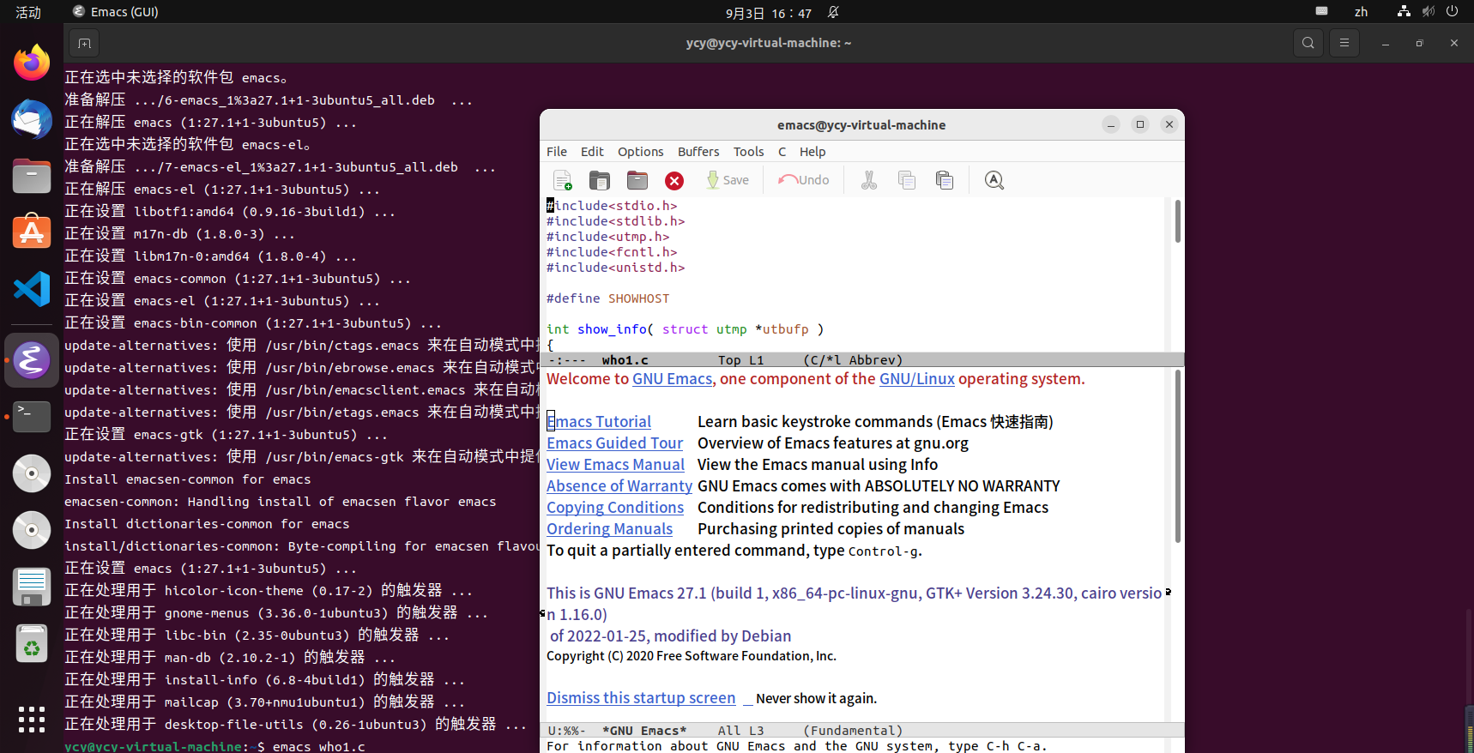Save the buffer using Save toolbar button
Image resolution: width=1474 pixels, height=753 pixels.
(728, 180)
